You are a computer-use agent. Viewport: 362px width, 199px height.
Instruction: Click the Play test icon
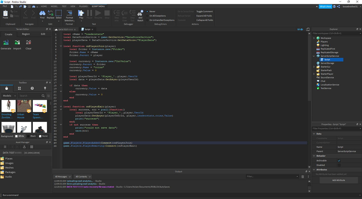point(81,13)
